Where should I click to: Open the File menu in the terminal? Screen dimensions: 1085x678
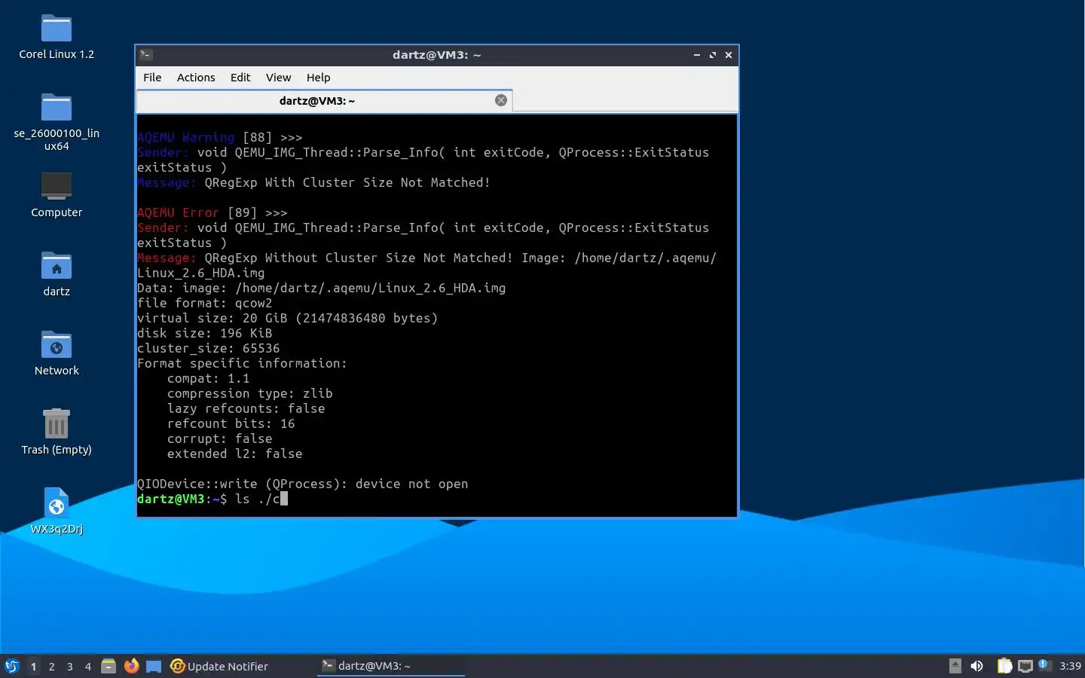[x=152, y=78]
